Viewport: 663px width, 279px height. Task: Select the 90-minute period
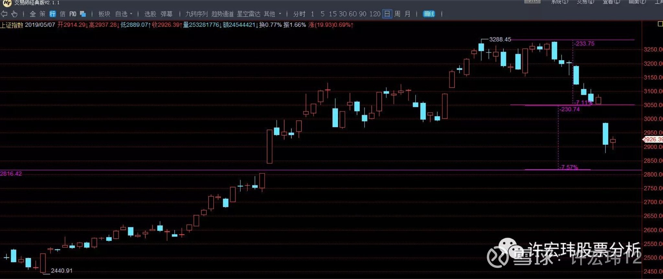point(363,14)
